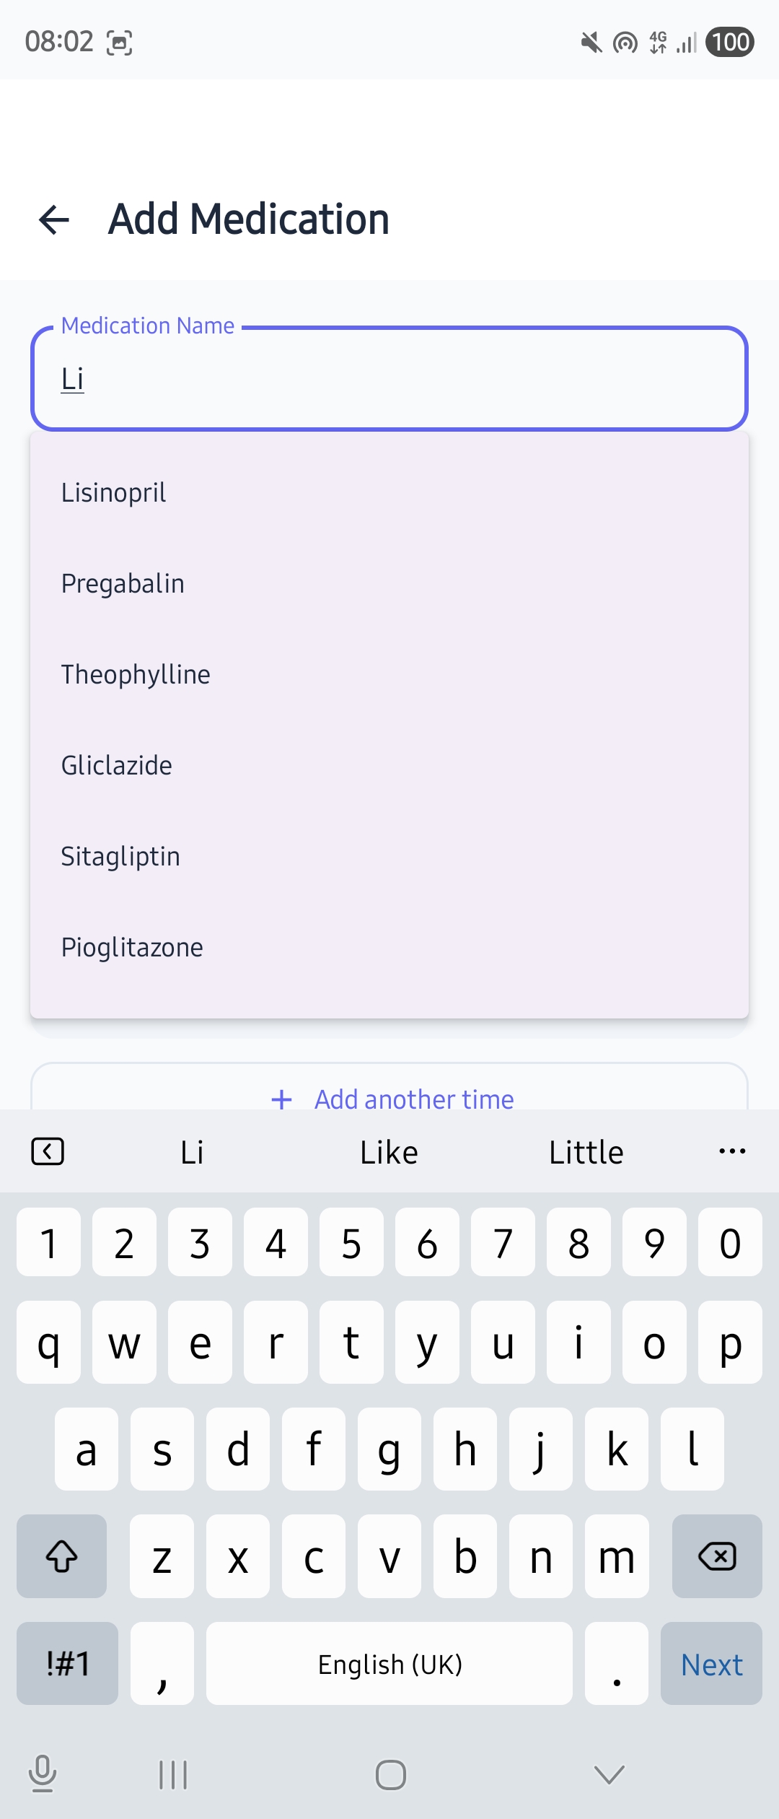Select the Like keyboard suggestion
Image resolution: width=779 pixels, height=1819 pixels.
tap(389, 1151)
